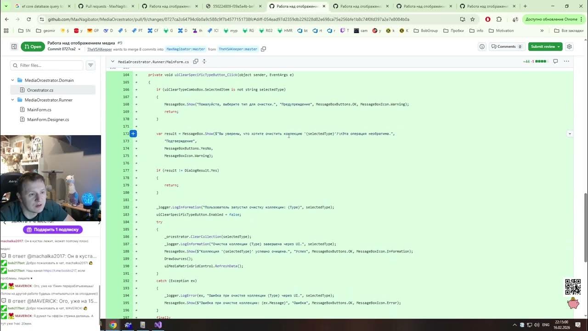Click line number 182 in diff
The image size is (588, 331).
coord(126,207)
